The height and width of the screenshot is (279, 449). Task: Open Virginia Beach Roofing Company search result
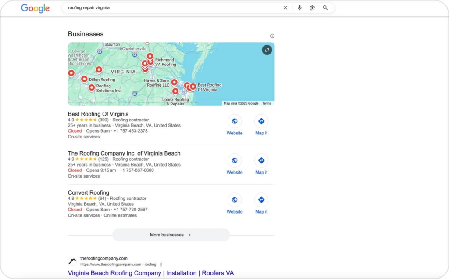tap(151, 273)
